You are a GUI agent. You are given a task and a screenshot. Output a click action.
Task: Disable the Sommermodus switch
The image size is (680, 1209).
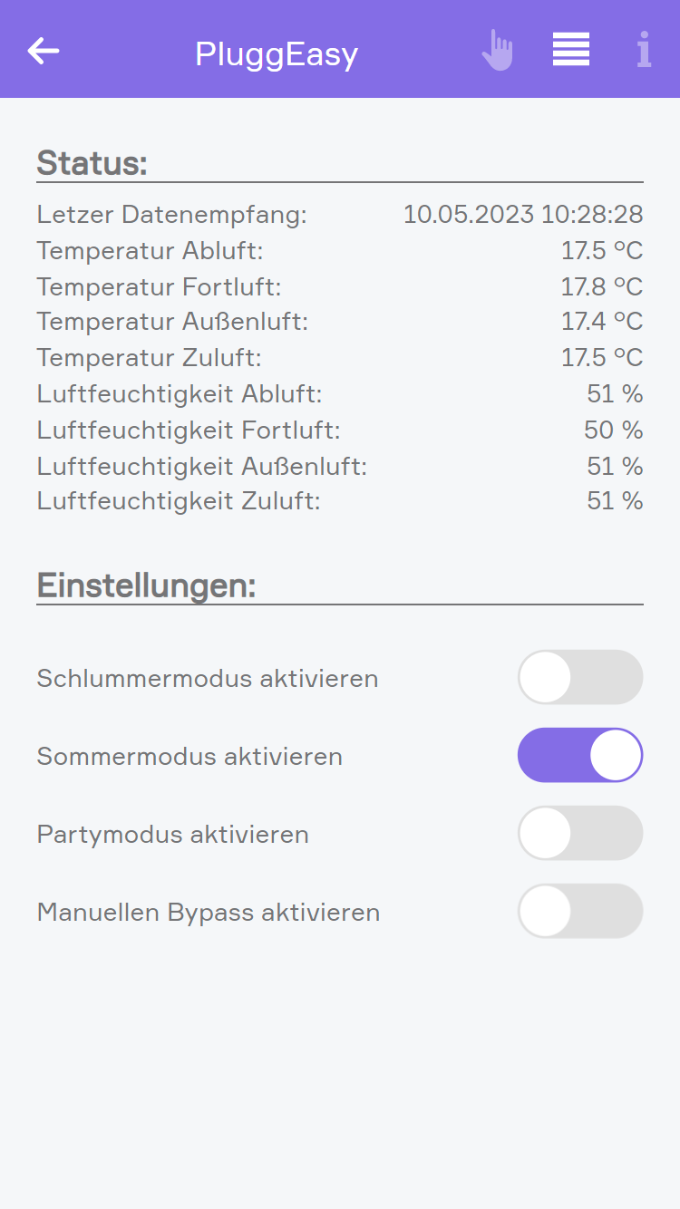coord(580,755)
